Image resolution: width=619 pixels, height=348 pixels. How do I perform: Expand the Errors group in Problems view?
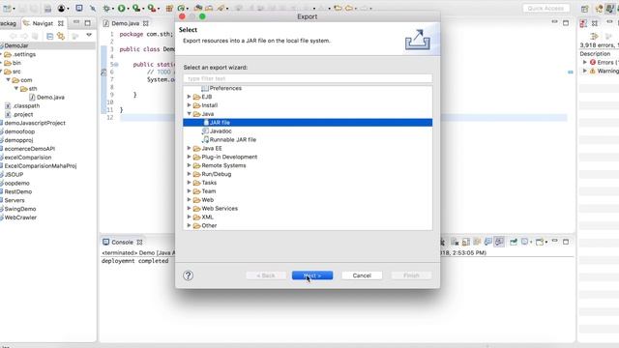point(585,62)
